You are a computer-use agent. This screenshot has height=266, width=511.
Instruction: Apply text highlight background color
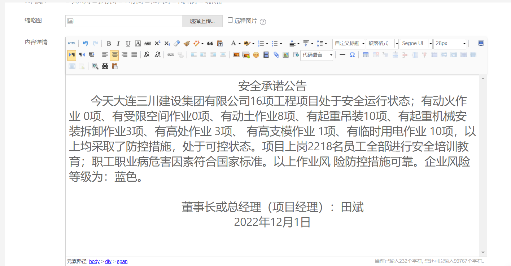pyautogui.click(x=247, y=44)
